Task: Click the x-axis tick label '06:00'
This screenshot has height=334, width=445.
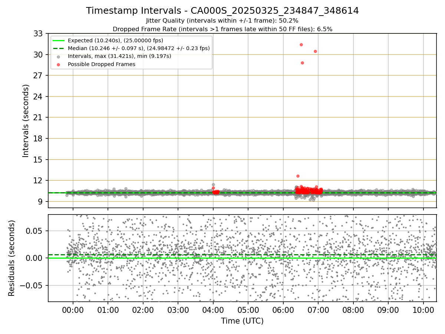Action: (x=283, y=310)
